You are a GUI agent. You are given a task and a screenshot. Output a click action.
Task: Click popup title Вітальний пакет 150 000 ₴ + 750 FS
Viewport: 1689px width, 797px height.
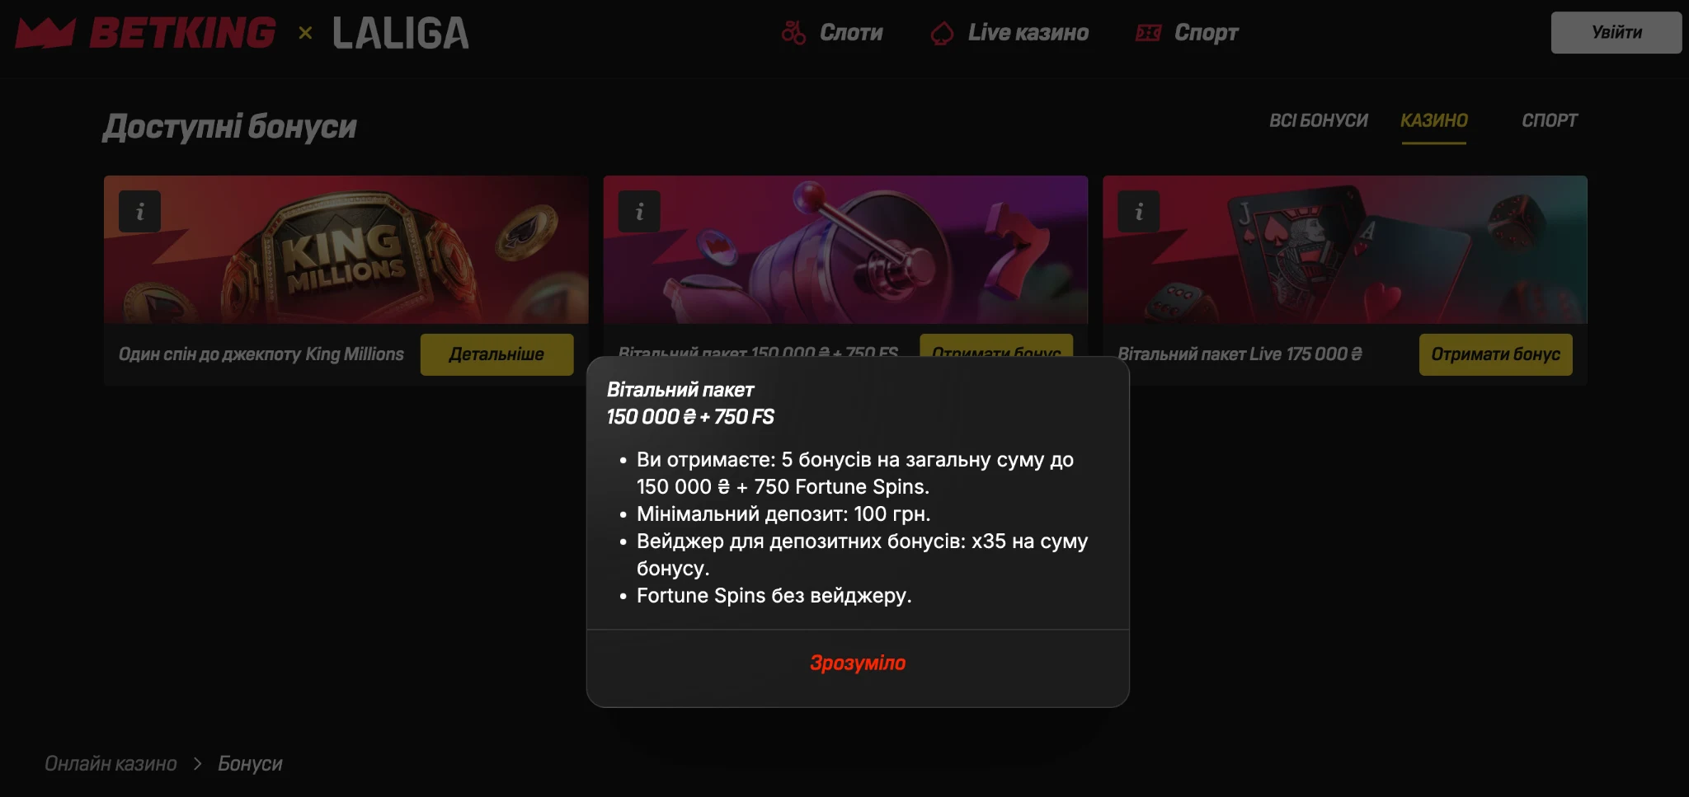pyautogui.click(x=690, y=403)
